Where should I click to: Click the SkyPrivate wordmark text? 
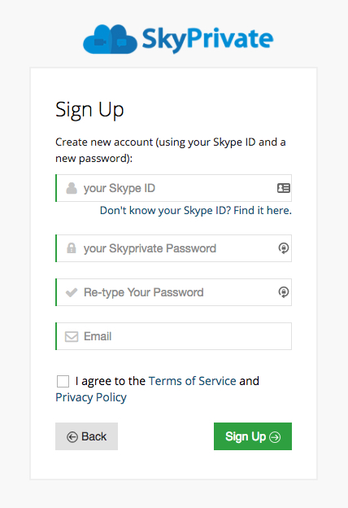point(207,40)
